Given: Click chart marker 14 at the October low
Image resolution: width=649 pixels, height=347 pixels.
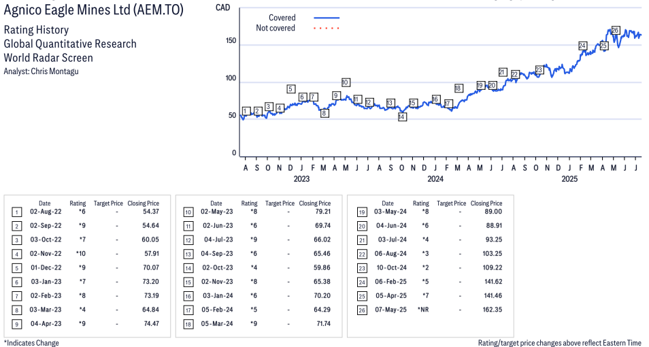Looking at the screenshot, I should point(401,117).
